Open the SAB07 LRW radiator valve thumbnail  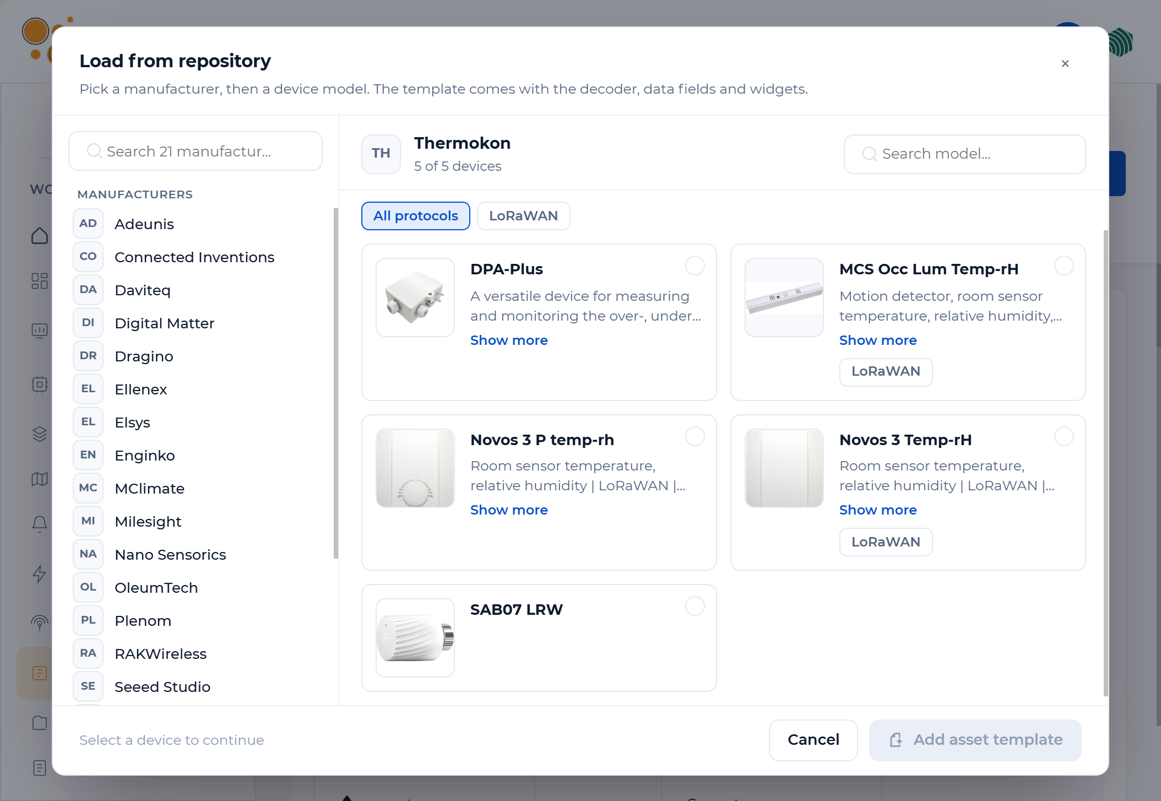tap(415, 638)
